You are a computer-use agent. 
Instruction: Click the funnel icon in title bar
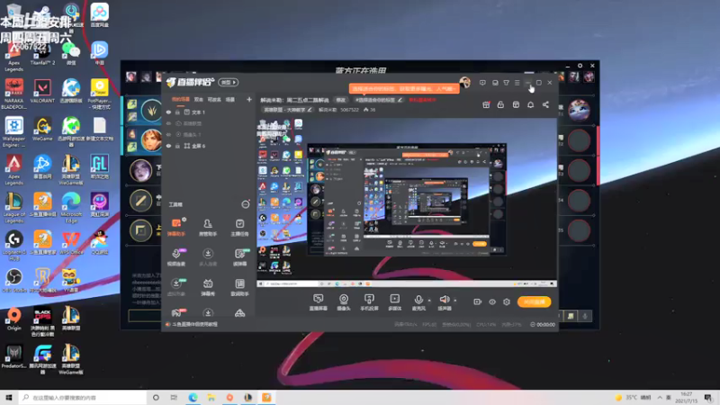[x=506, y=83]
